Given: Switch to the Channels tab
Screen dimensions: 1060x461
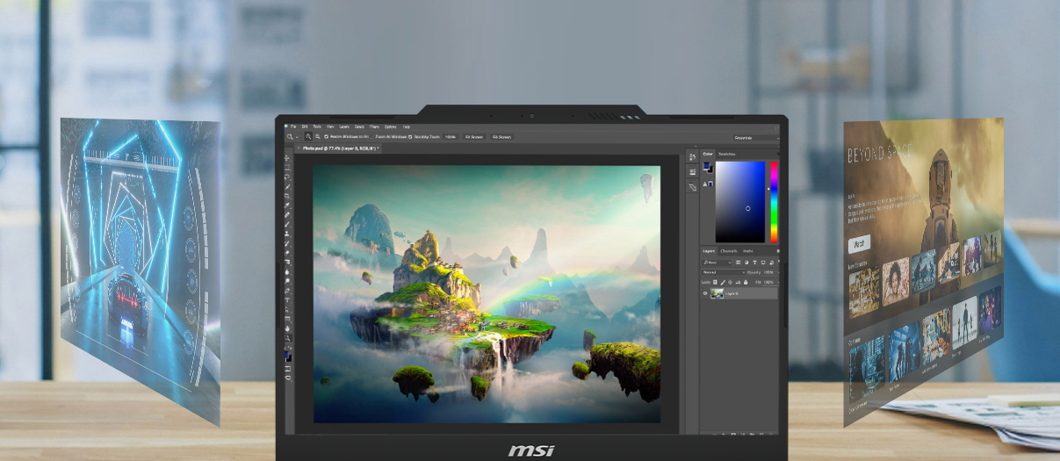Looking at the screenshot, I should (x=729, y=251).
